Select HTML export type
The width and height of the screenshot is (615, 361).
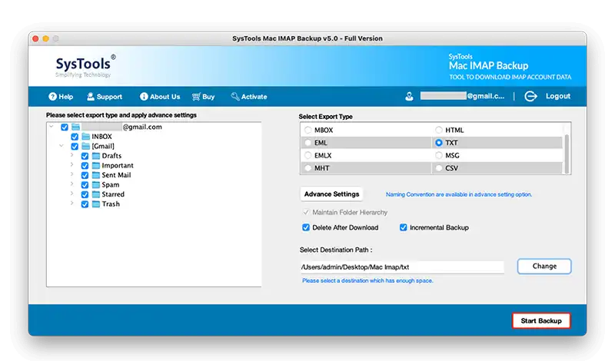coord(439,130)
